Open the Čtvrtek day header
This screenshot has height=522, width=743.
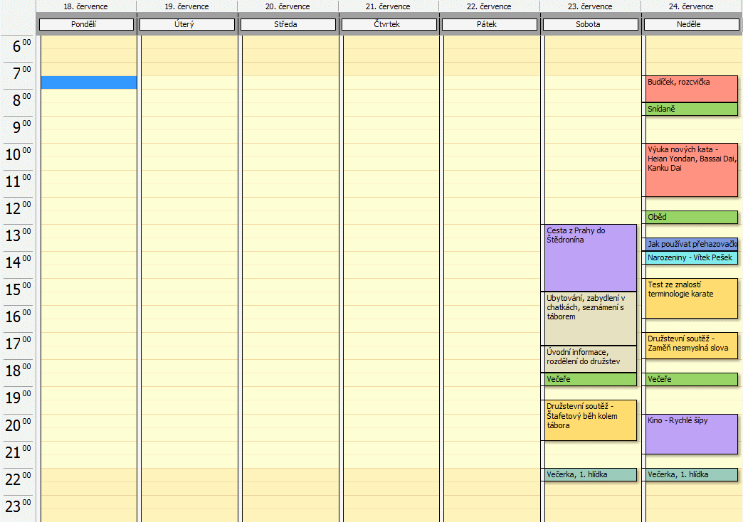point(388,24)
